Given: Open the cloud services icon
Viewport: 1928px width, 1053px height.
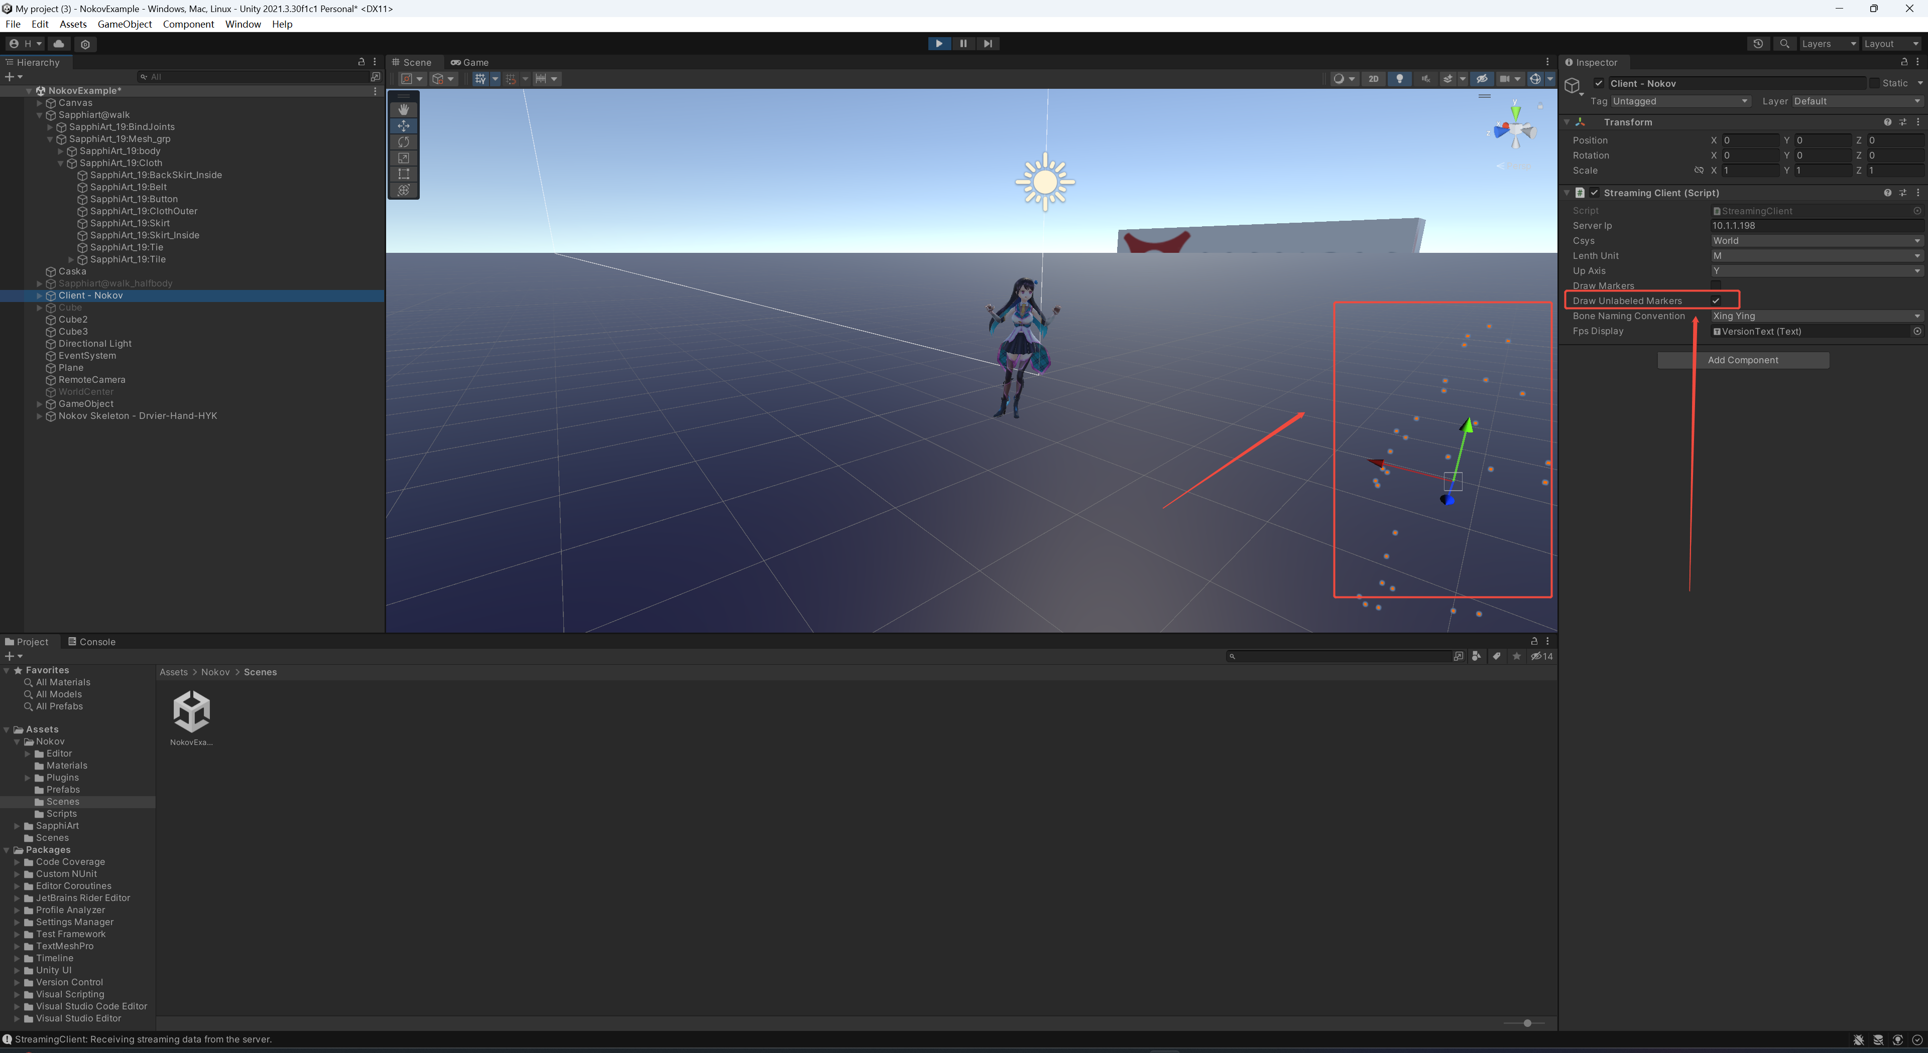Looking at the screenshot, I should point(59,43).
